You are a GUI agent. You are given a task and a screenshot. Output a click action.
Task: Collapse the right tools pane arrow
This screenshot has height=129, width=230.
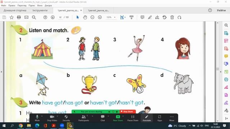tap(221, 72)
